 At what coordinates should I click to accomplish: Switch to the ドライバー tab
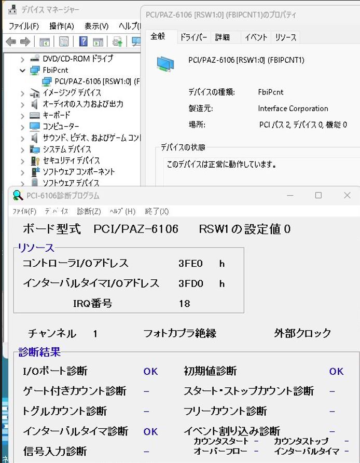pyautogui.click(x=193, y=37)
